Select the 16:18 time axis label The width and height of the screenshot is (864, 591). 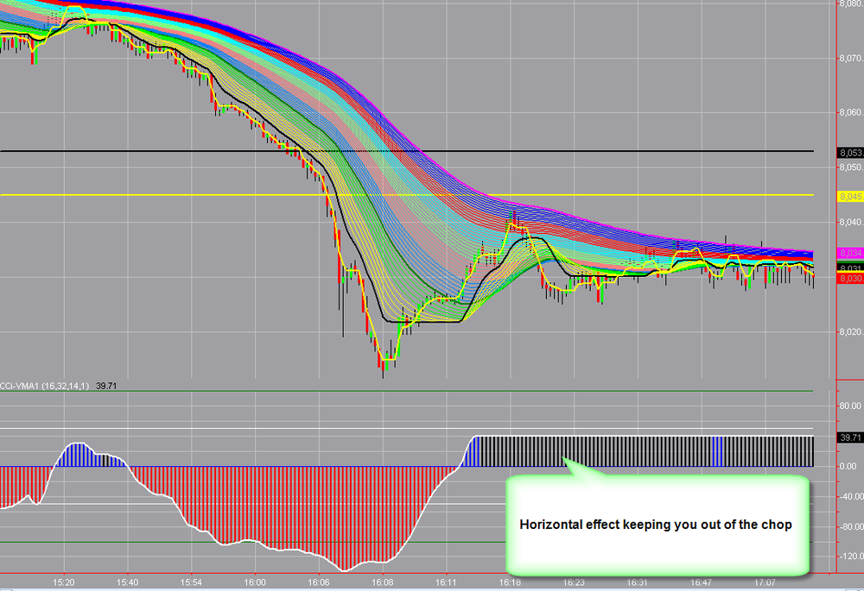tap(511, 582)
